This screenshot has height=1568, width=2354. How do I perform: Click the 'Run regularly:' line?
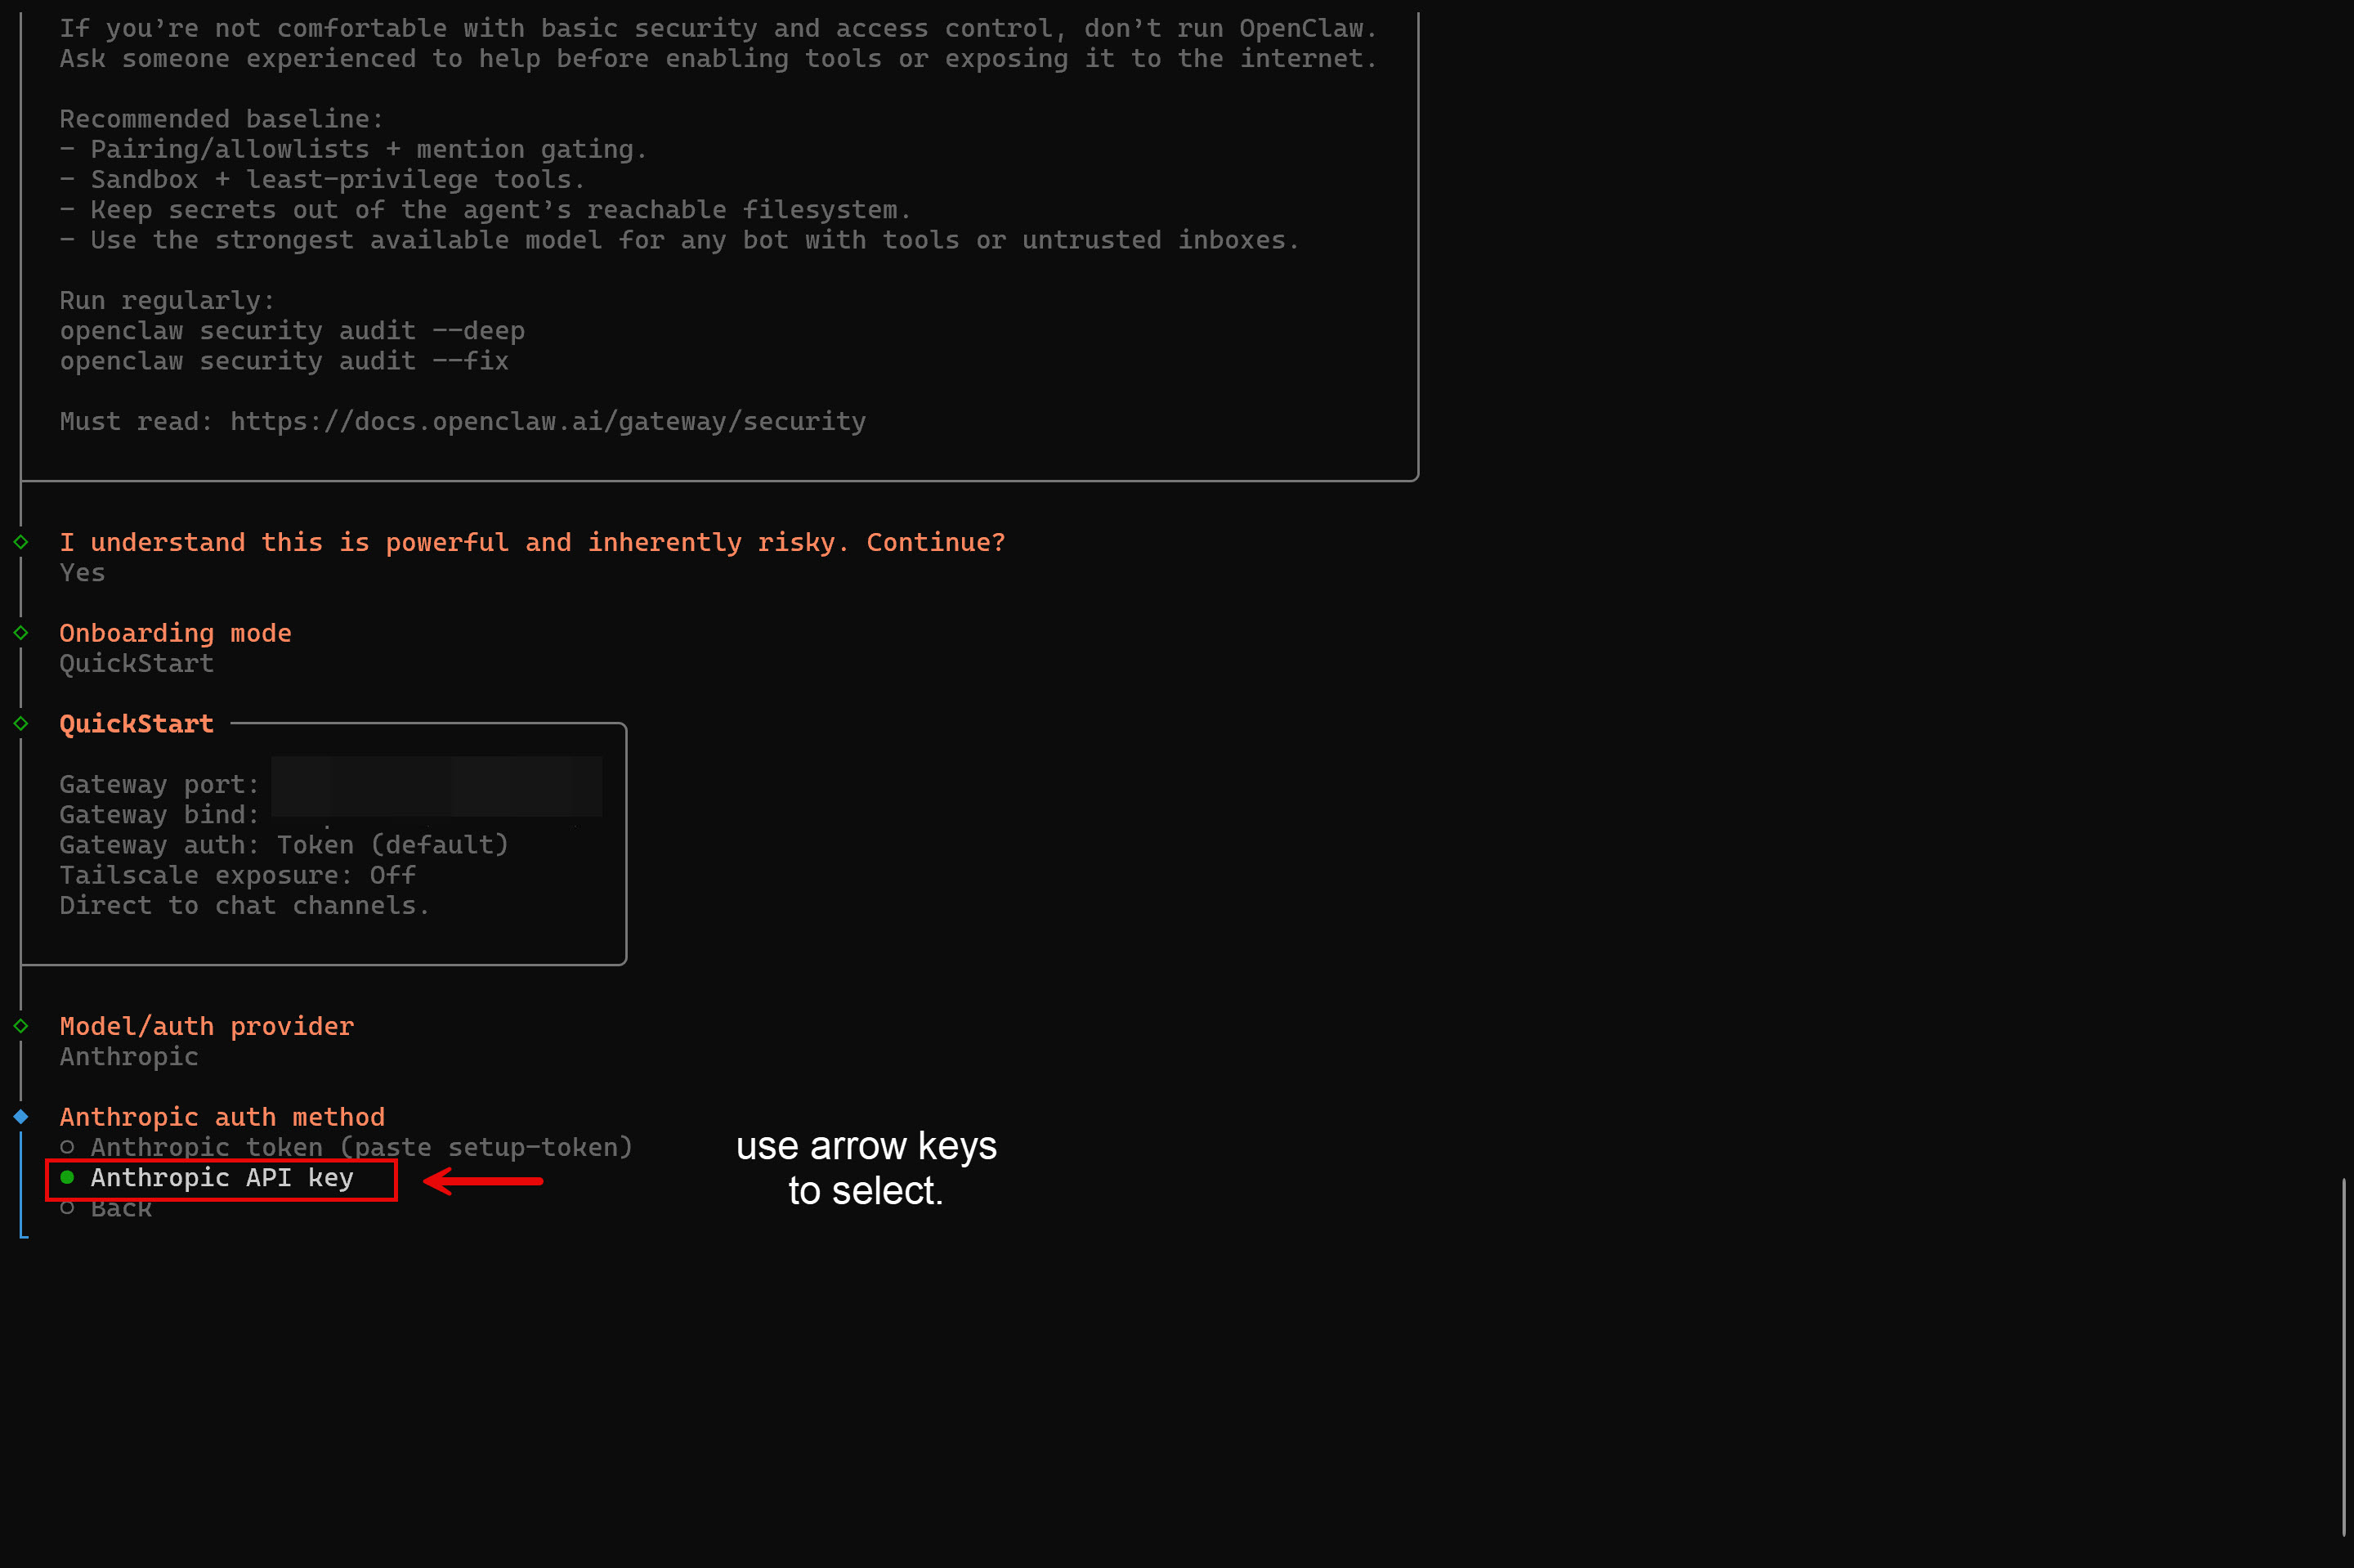point(167,301)
